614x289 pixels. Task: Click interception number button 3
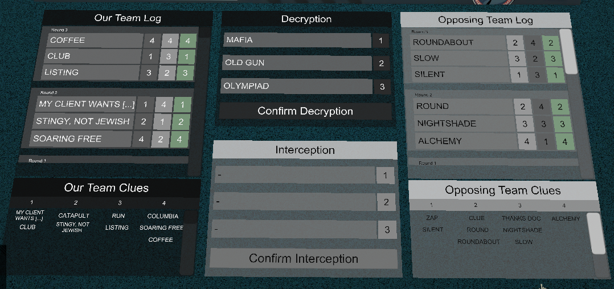click(387, 230)
